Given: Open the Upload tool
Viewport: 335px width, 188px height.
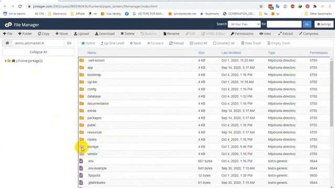Looking at the screenshot, I should [82, 33].
